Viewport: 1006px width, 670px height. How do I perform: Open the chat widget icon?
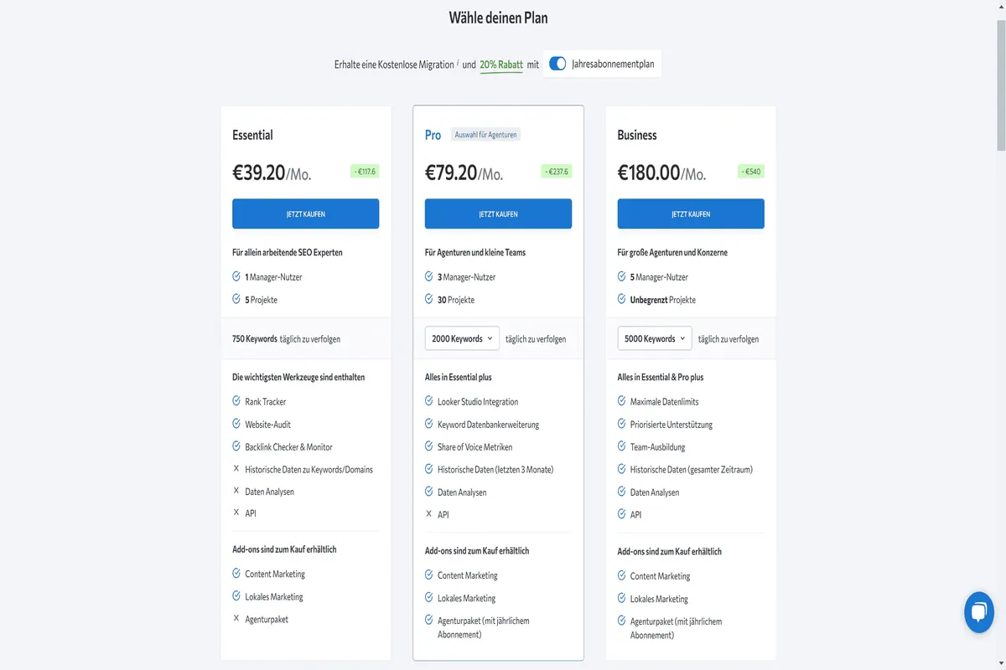click(x=978, y=614)
